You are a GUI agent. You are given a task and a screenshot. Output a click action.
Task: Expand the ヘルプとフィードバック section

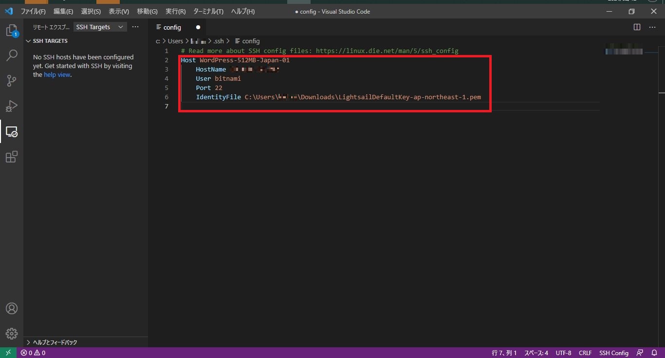click(54, 342)
